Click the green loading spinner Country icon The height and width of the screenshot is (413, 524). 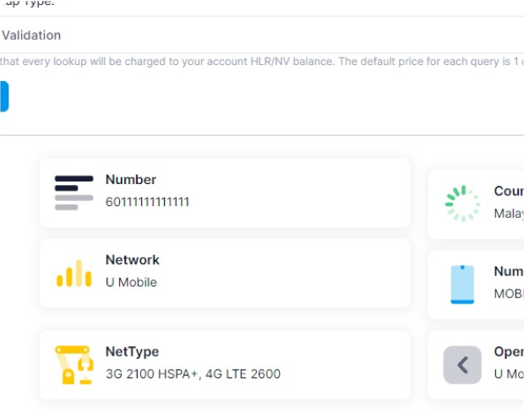click(462, 204)
